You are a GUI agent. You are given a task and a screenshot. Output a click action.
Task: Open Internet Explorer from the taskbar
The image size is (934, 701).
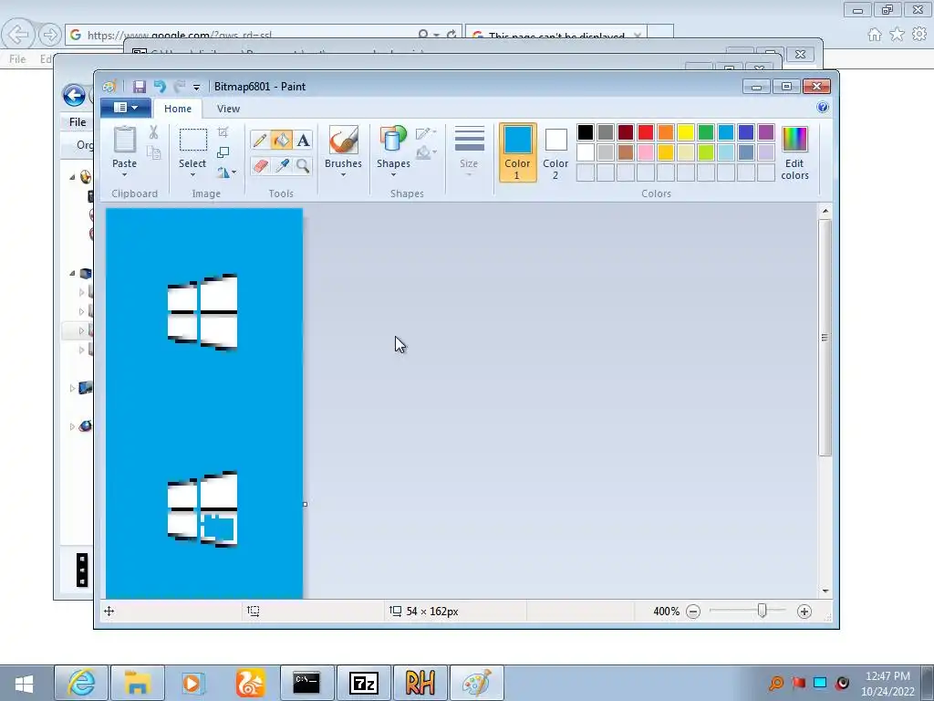tap(81, 683)
